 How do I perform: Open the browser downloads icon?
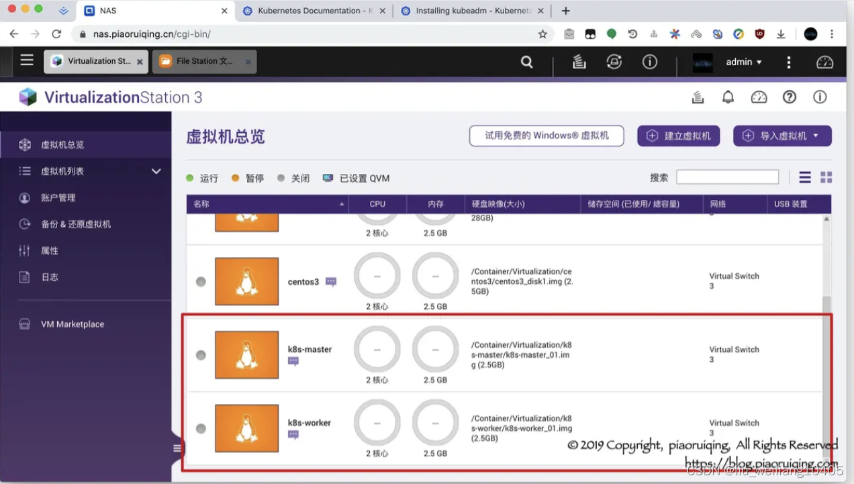click(781, 34)
